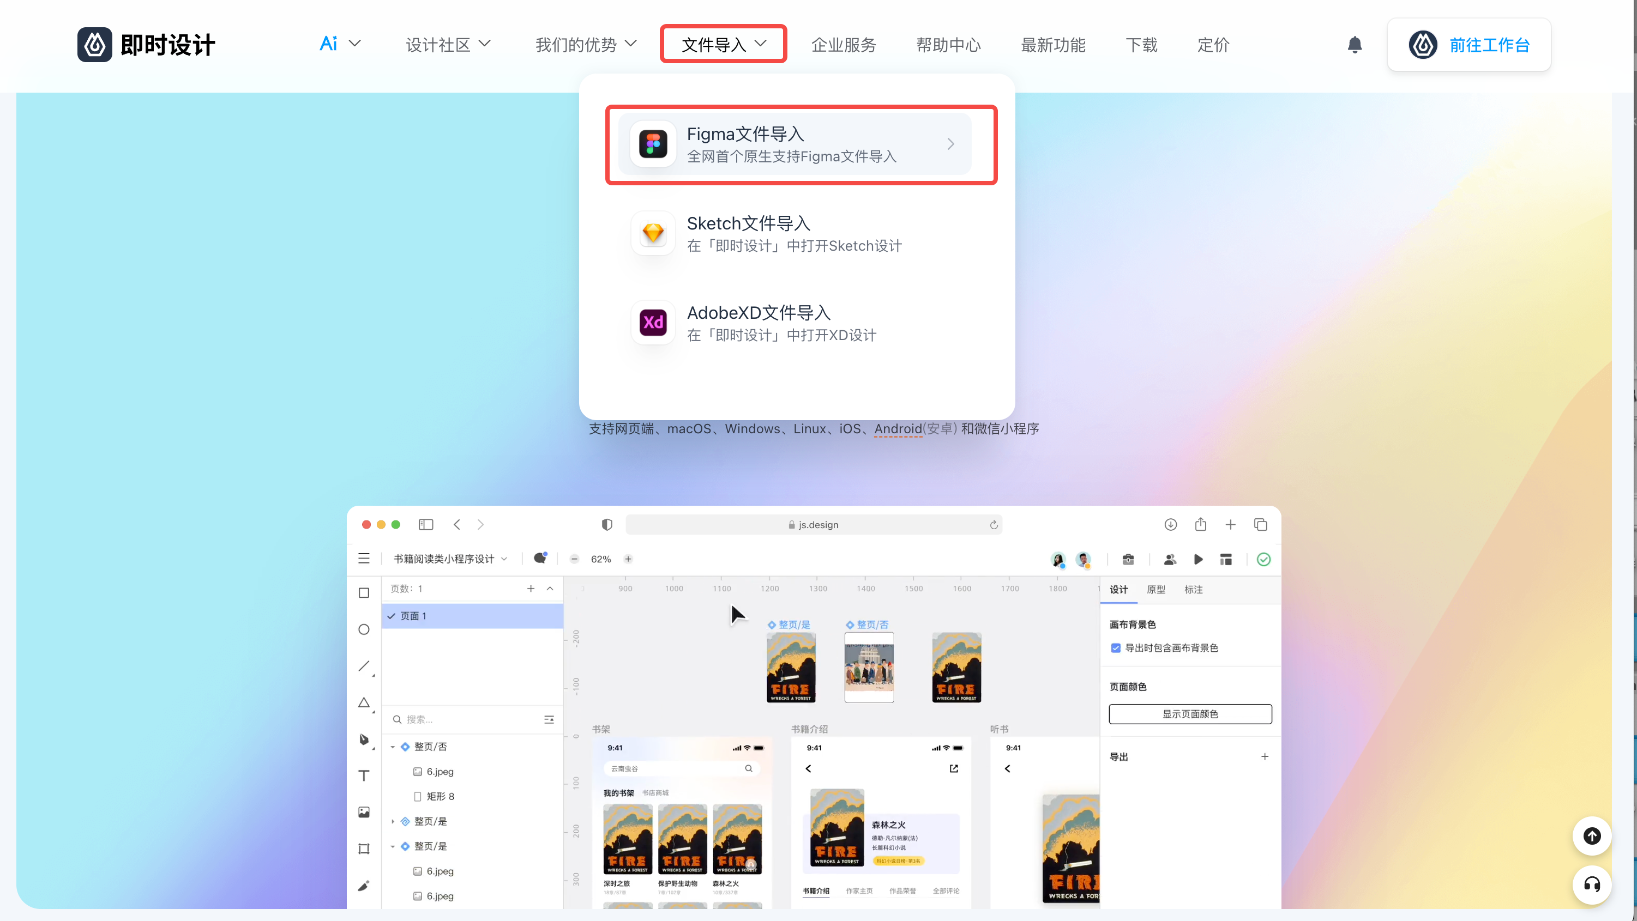Zoom out with the minus button

coord(574,559)
